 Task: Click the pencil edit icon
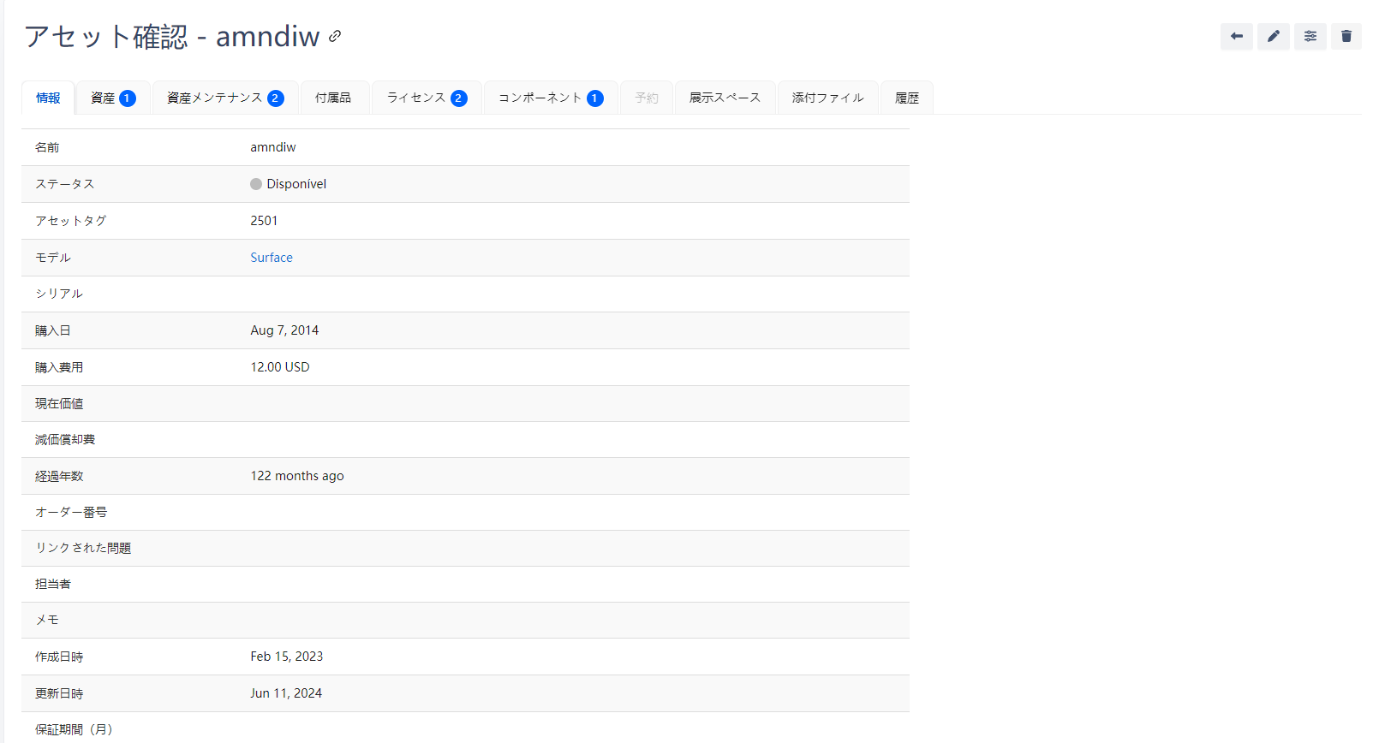(x=1273, y=36)
